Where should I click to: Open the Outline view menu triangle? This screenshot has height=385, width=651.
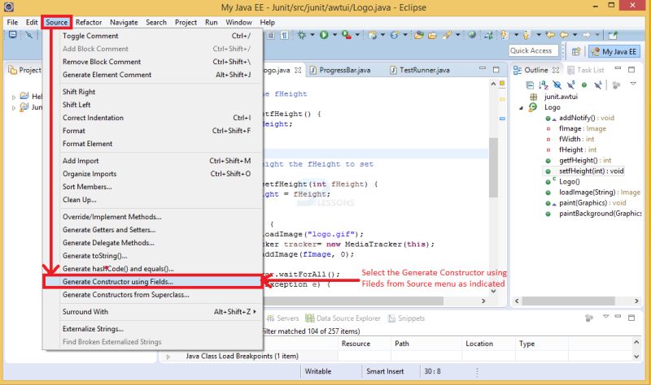pos(633,84)
